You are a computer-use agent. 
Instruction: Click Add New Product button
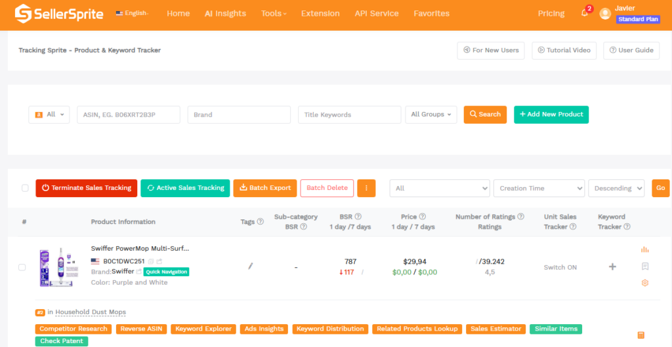[551, 115]
